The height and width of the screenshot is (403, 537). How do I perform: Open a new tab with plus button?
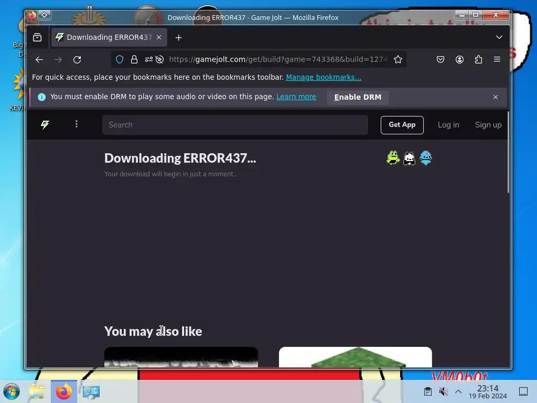[178, 37]
